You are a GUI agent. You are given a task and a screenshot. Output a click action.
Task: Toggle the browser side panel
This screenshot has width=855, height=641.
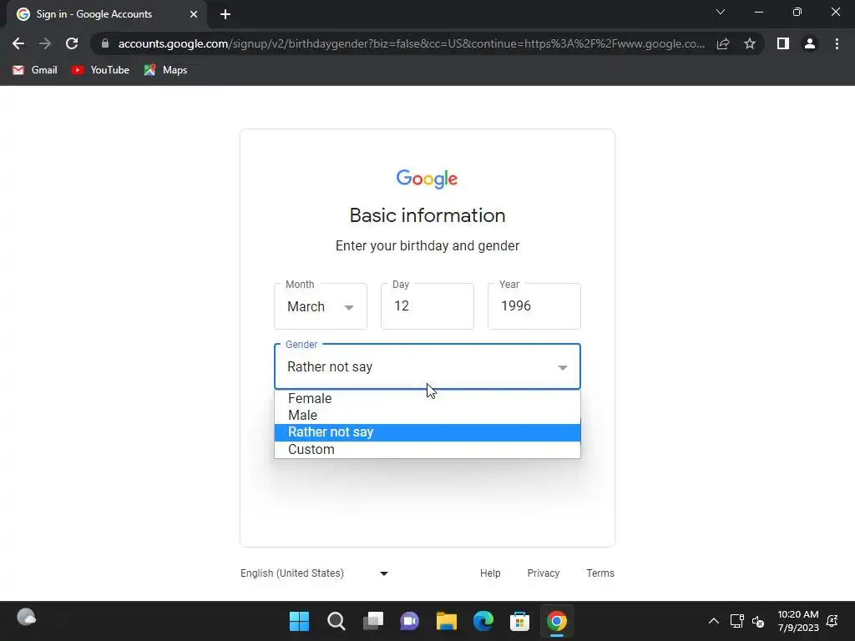783,43
